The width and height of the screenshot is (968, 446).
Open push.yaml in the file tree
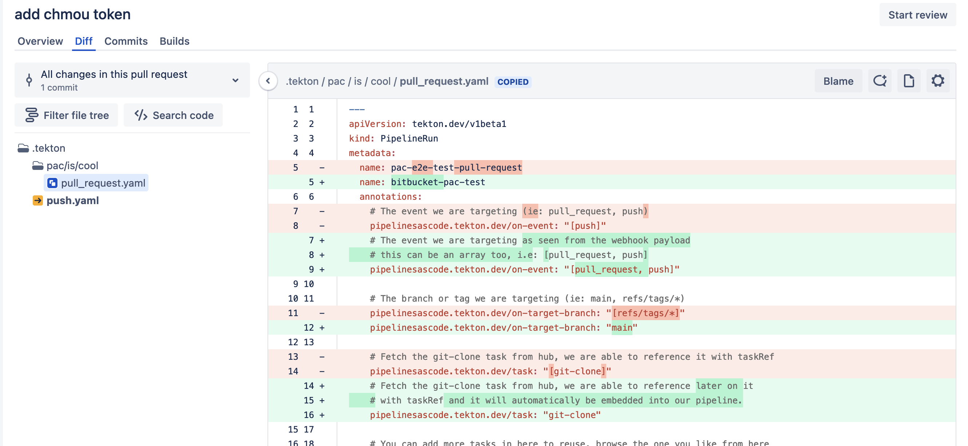point(72,200)
